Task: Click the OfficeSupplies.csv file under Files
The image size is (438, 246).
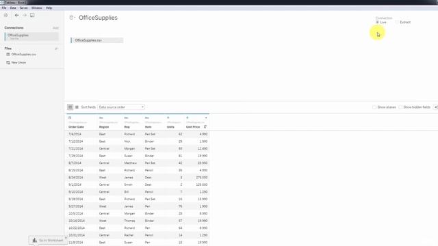Action: tap(24, 55)
